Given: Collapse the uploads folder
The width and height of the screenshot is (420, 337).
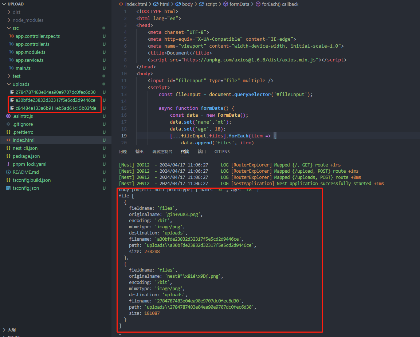Looking at the screenshot, I should [x=9, y=84].
